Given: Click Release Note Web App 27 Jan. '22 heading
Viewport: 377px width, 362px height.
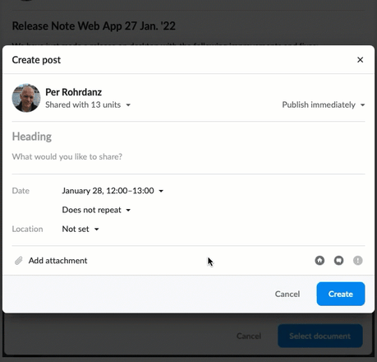Looking at the screenshot, I should point(94,26).
